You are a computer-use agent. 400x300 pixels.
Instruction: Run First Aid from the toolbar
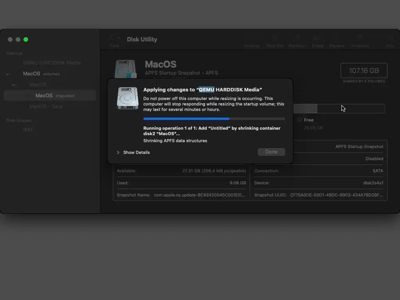275,41
